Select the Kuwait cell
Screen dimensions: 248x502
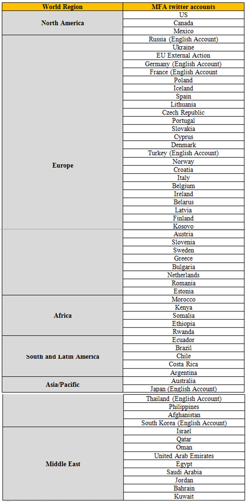click(x=184, y=497)
